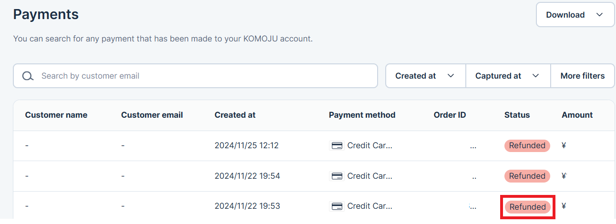The height and width of the screenshot is (224, 616).
Task: Expand the Created at filter
Action: pyautogui.click(x=425, y=76)
